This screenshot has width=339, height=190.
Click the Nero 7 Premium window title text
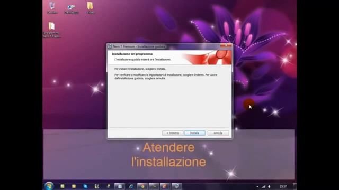[139, 46]
